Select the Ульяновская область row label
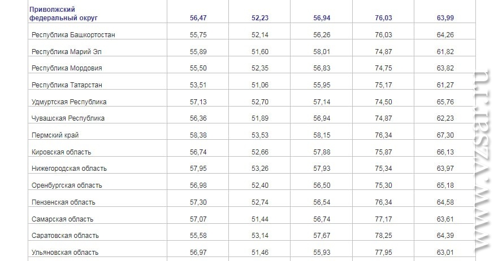Viewport: 498px width, 261px height. [x=65, y=253]
